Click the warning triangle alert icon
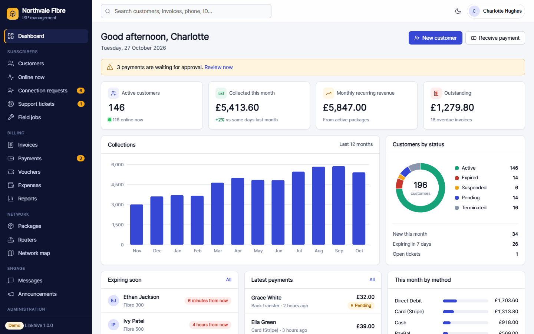Screen dimensions: 534x334 coord(110,67)
